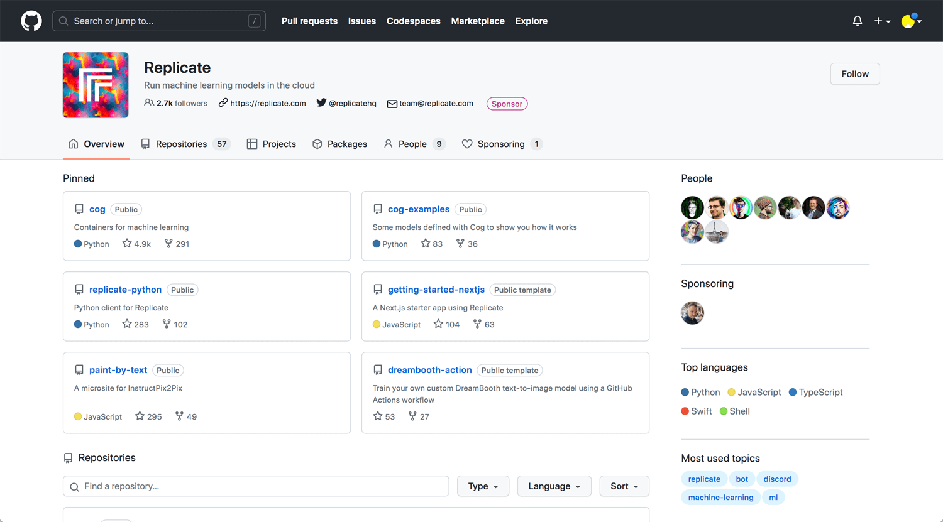
Task: View replicate-python forks (102)
Action: [x=175, y=324]
